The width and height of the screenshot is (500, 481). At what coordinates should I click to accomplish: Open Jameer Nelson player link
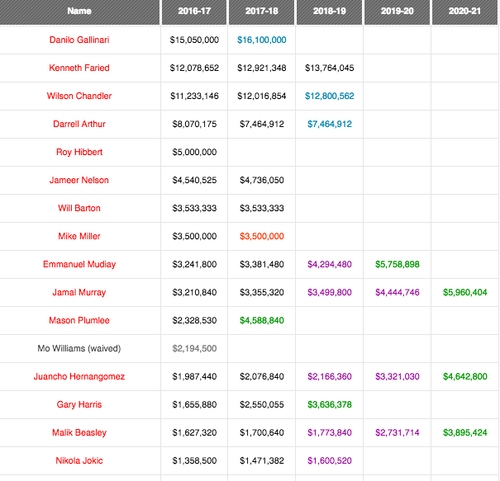(x=79, y=180)
